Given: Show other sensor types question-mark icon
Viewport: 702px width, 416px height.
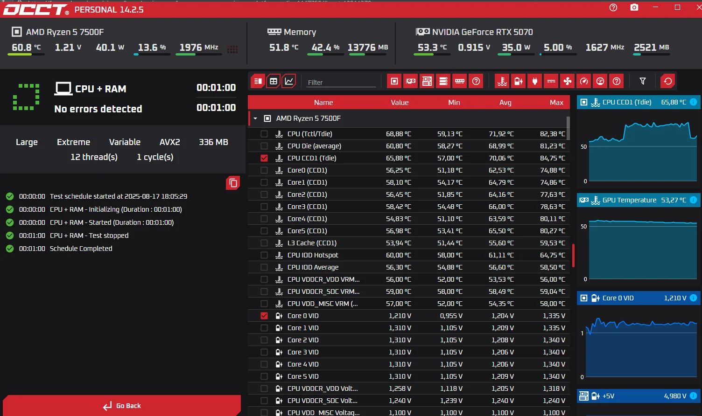Looking at the screenshot, I should point(617,81).
